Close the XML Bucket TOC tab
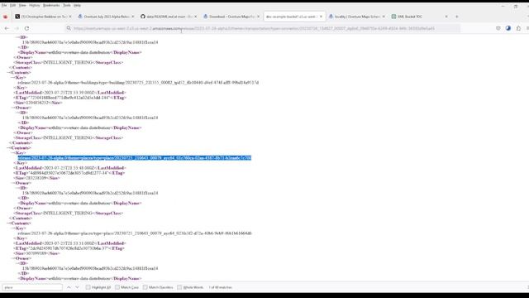The image size is (529, 298). [x=446, y=17]
